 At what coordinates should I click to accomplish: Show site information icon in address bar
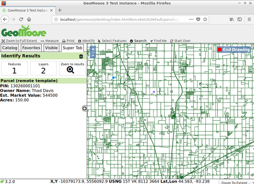[56, 19]
